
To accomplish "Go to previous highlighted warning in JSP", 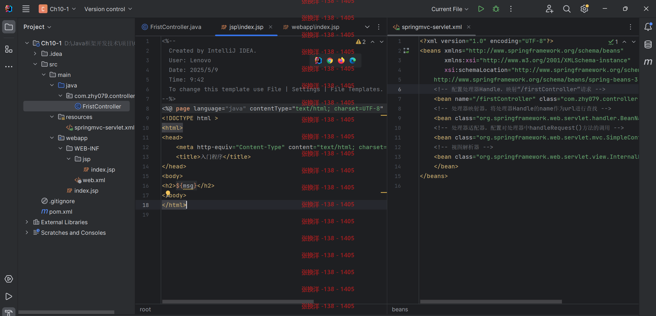I will coord(373,42).
